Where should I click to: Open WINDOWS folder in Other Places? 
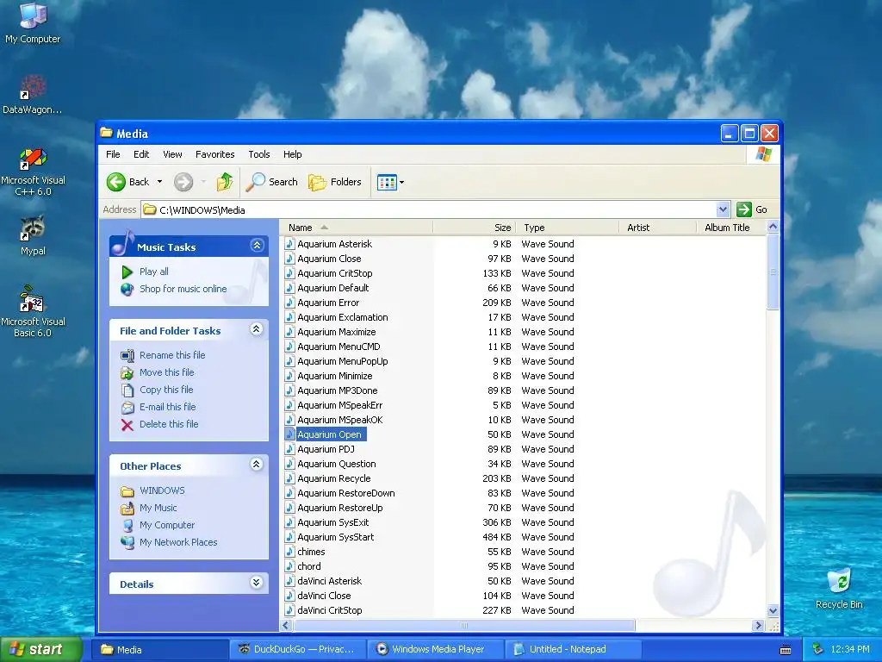tap(162, 490)
